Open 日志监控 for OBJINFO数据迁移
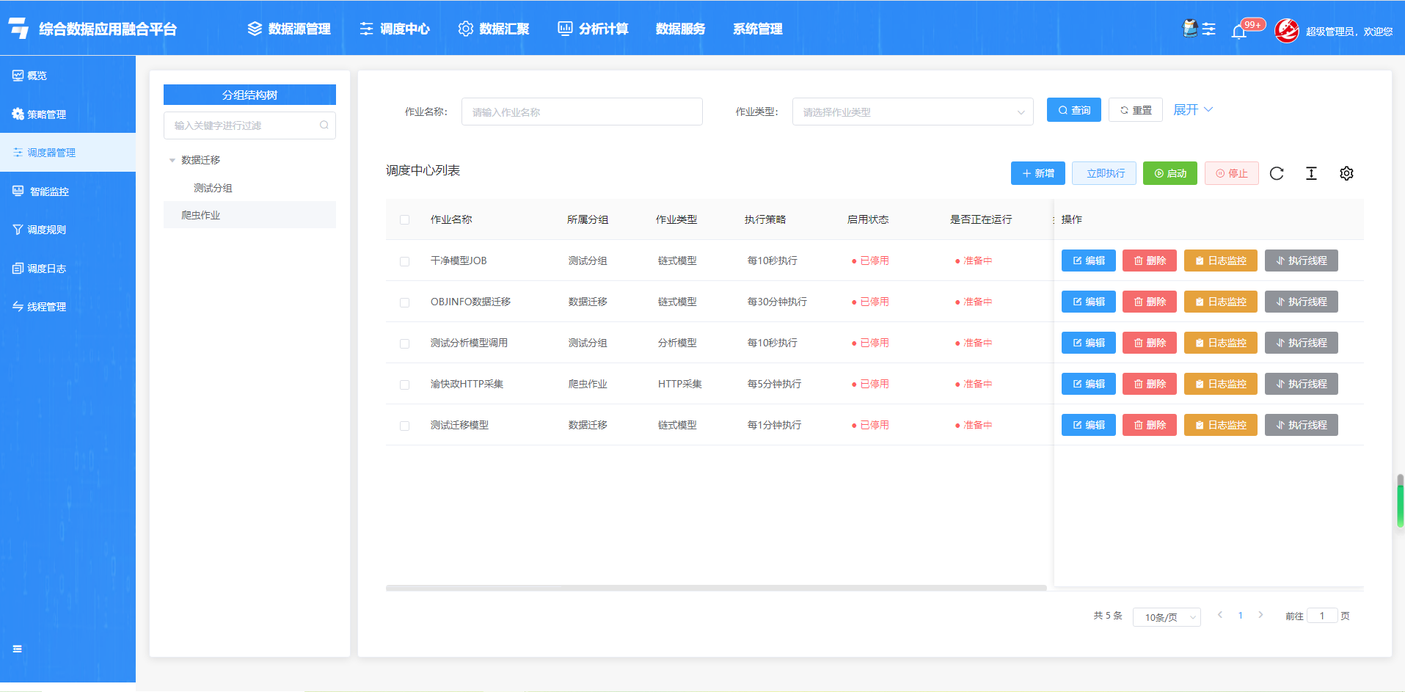This screenshot has height=692, width=1405. 1221,302
